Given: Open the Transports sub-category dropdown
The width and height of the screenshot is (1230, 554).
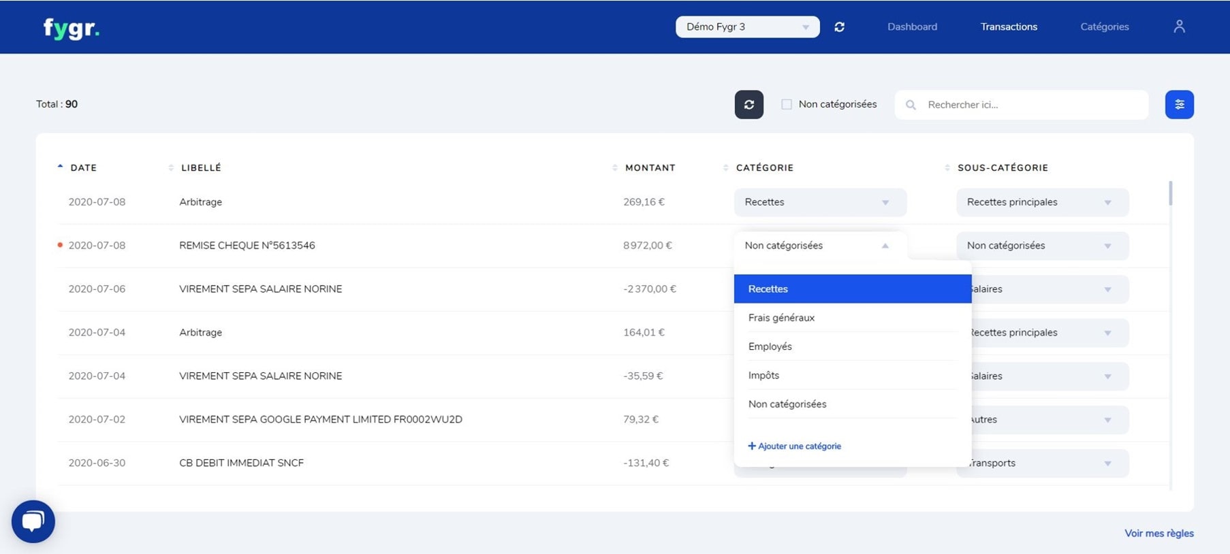Looking at the screenshot, I should (1050, 463).
